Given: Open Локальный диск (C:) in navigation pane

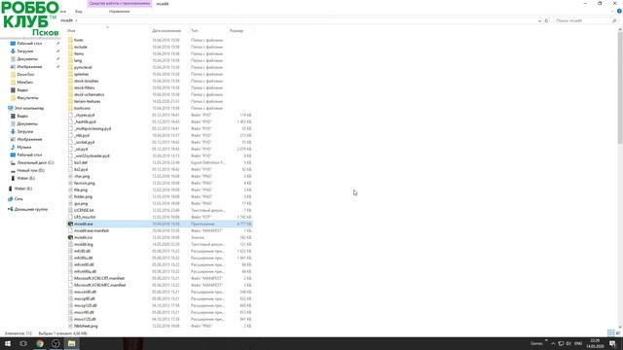Looking at the screenshot, I should click(x=35, y=162).
